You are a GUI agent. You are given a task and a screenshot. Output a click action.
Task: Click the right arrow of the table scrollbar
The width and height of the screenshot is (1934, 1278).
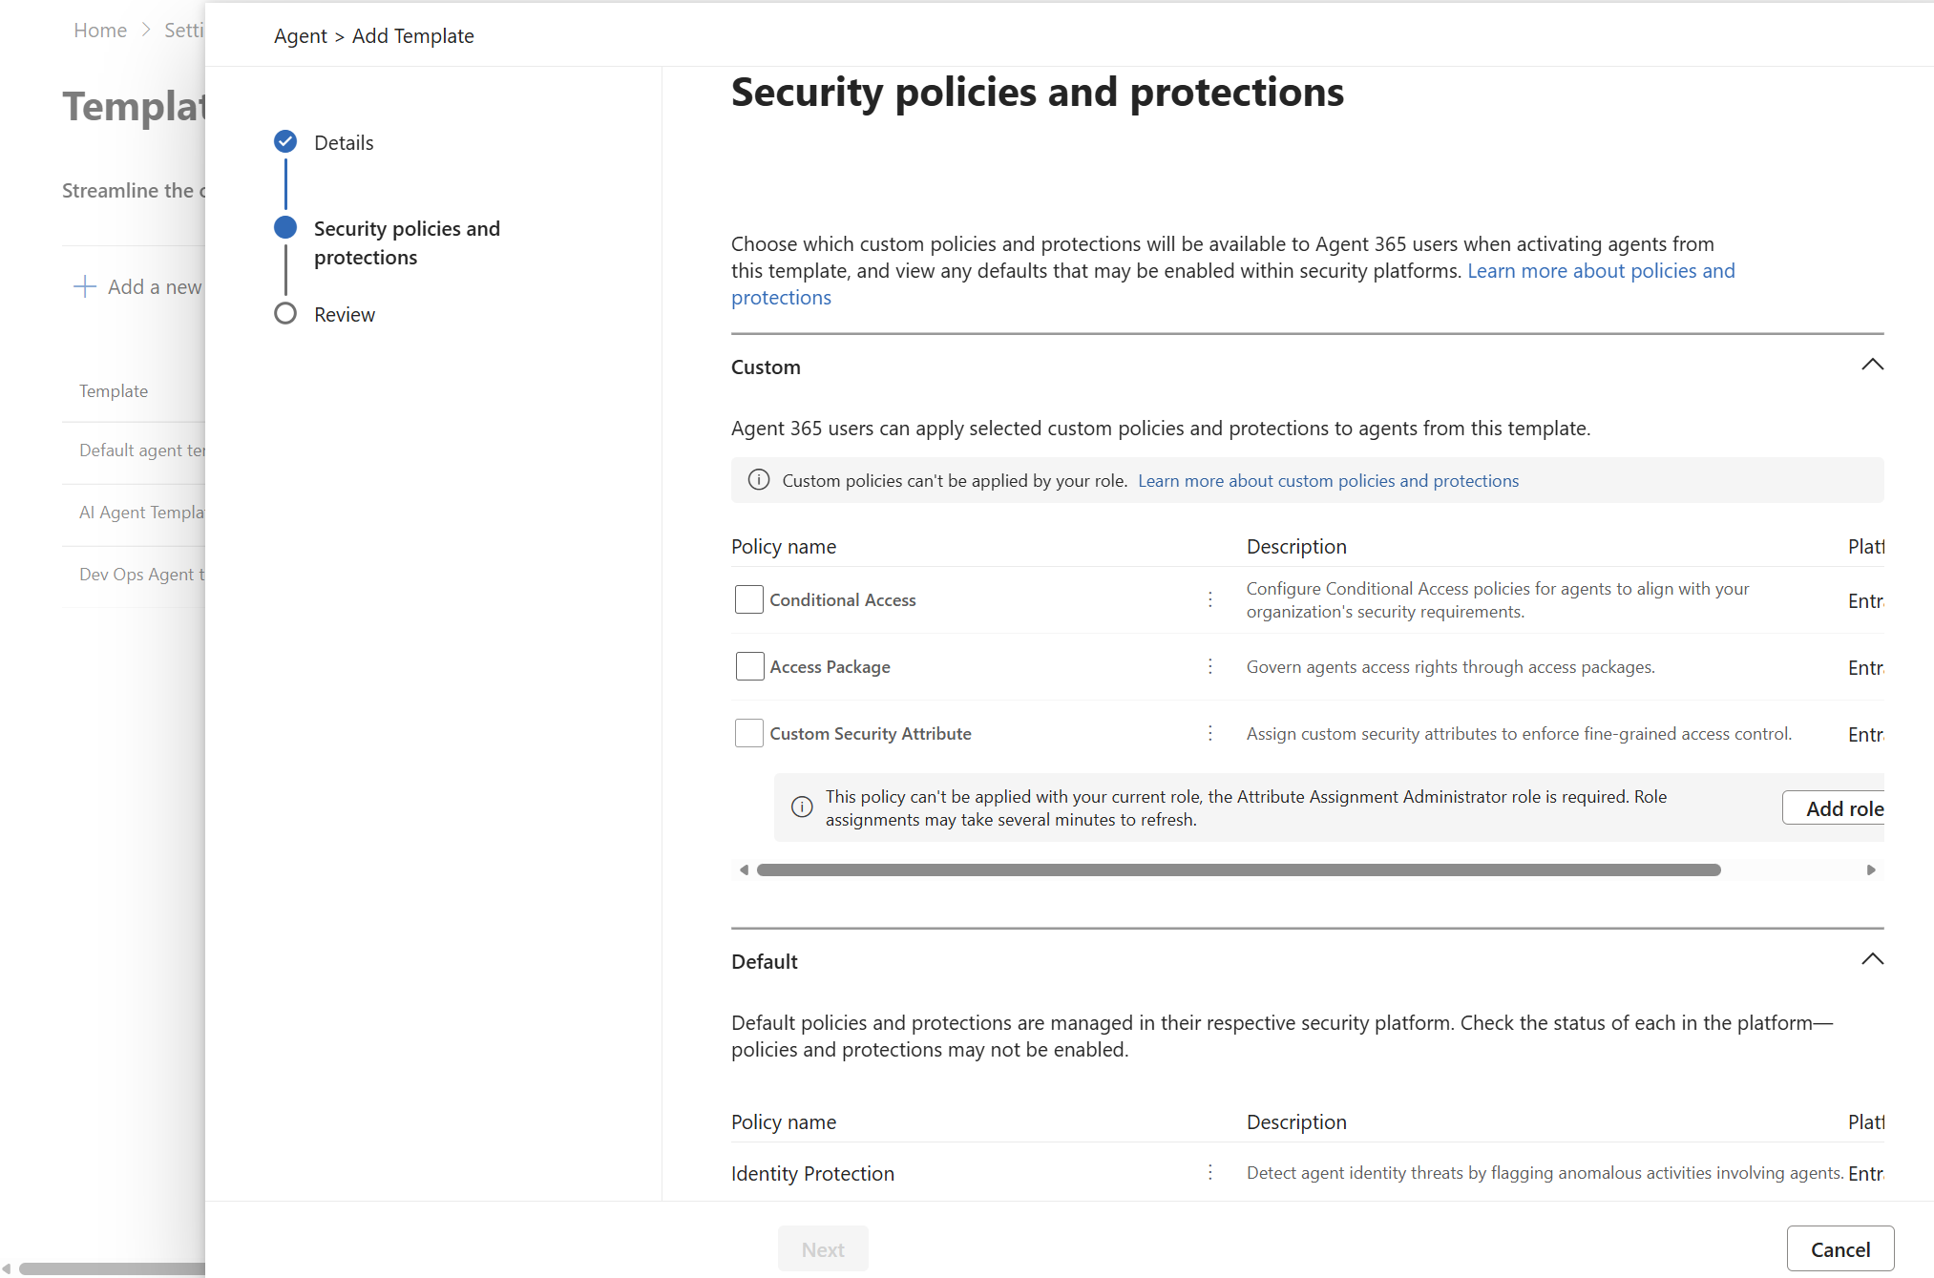point(1871,869)
